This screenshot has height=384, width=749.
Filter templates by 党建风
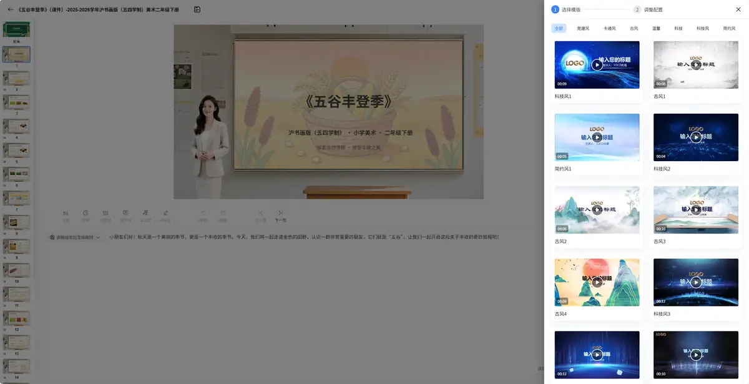[x=583, y=28]
